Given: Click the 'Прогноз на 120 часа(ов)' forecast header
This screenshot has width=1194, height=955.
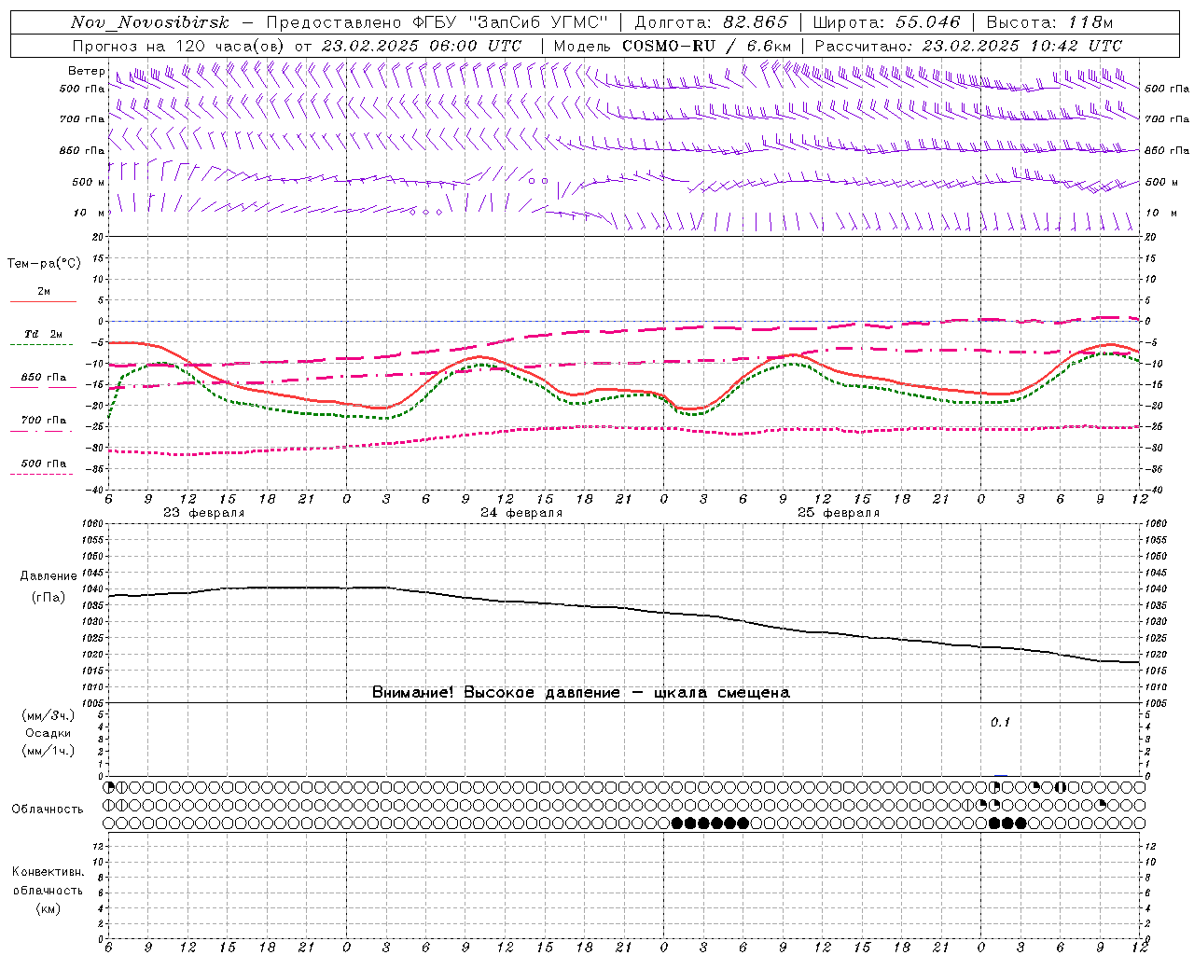Looking at the screenshot, I should (180, 46).
